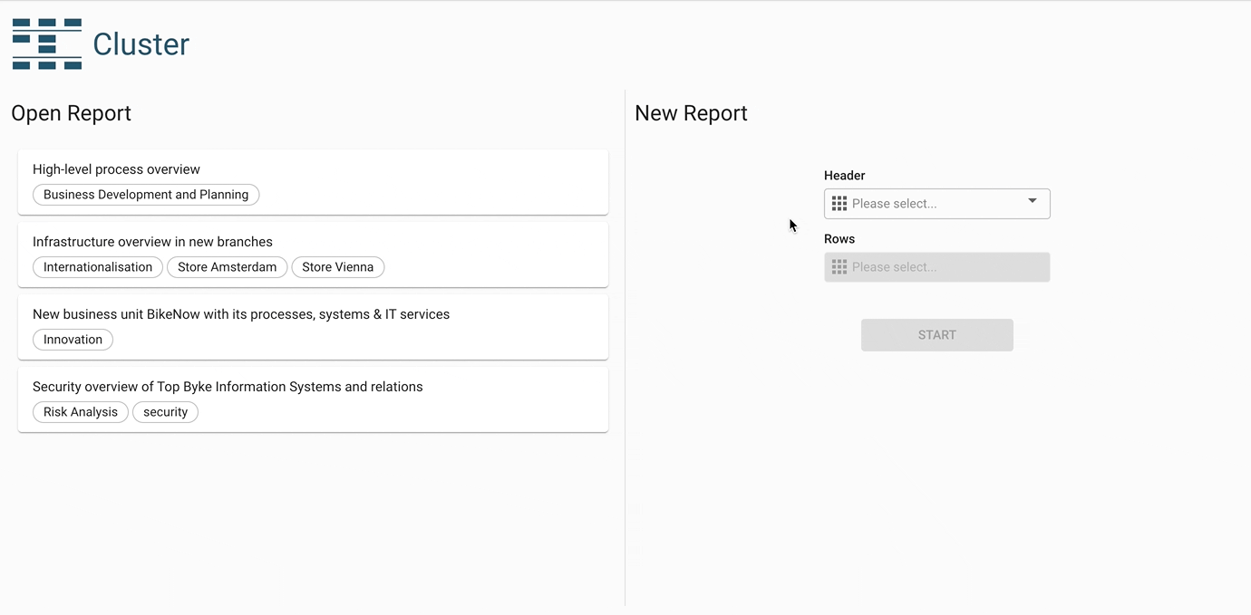Image resolution: width=1251 pixels, height=615 pixels.
Task: Select the Store Amsterdam tag
Action: 228,267
